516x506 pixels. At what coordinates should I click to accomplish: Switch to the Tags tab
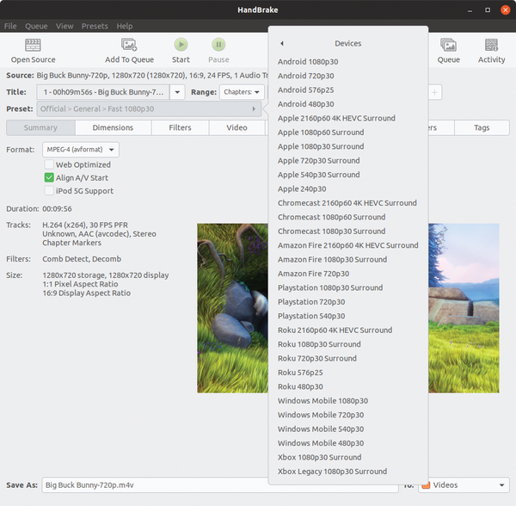pos(482,127)
